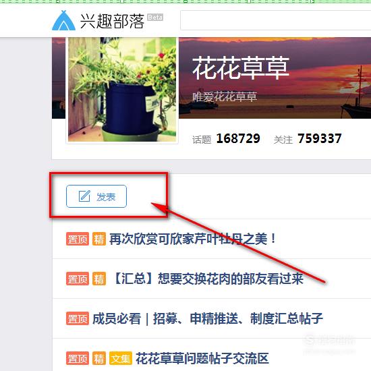Click 精 badge on the 汇总 post
The image size is (371, 371).
[x=99, y=279]
